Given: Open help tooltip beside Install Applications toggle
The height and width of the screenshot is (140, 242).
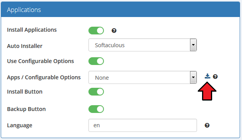Looking at the screenshot, I should click(x=114, y=31).
